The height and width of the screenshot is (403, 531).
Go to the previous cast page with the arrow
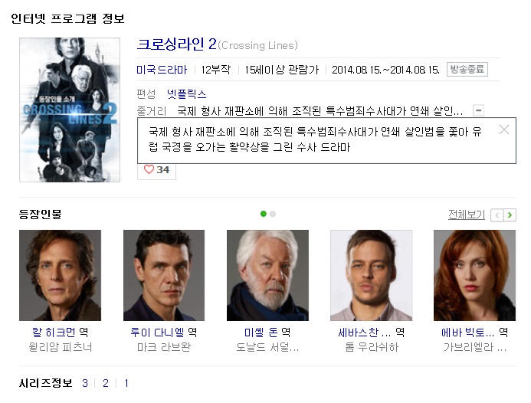pyautogui.click(x=497, y=215)
